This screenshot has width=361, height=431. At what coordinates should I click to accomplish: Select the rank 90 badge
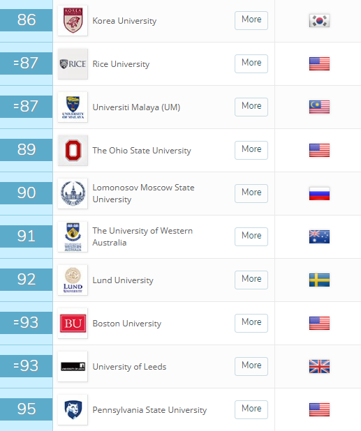point(26,193)
